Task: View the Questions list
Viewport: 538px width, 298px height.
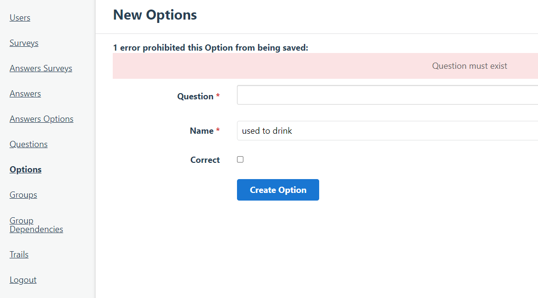Action: click(28, 144)
